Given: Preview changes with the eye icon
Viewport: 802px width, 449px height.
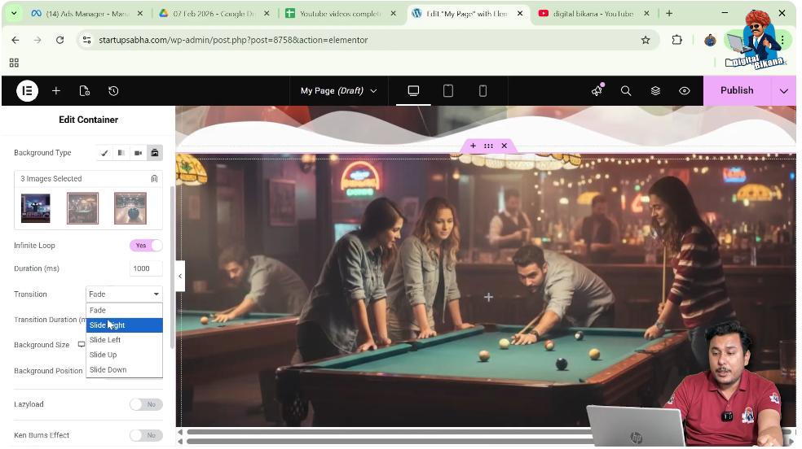Looking at the screenshot, I should (685, 91).
